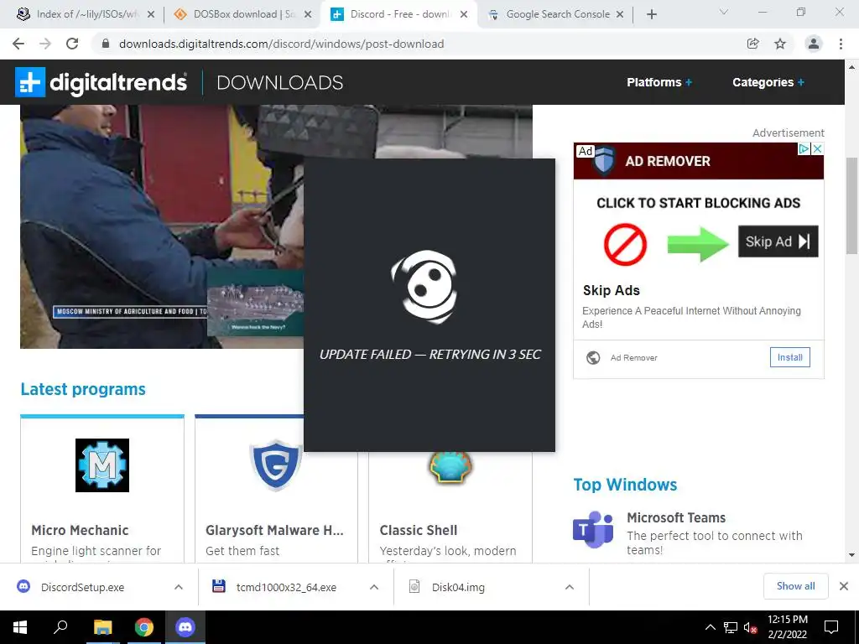The image size is (859, 644).
Task: Click the green arrow in the ad
Action: point(698,244)
